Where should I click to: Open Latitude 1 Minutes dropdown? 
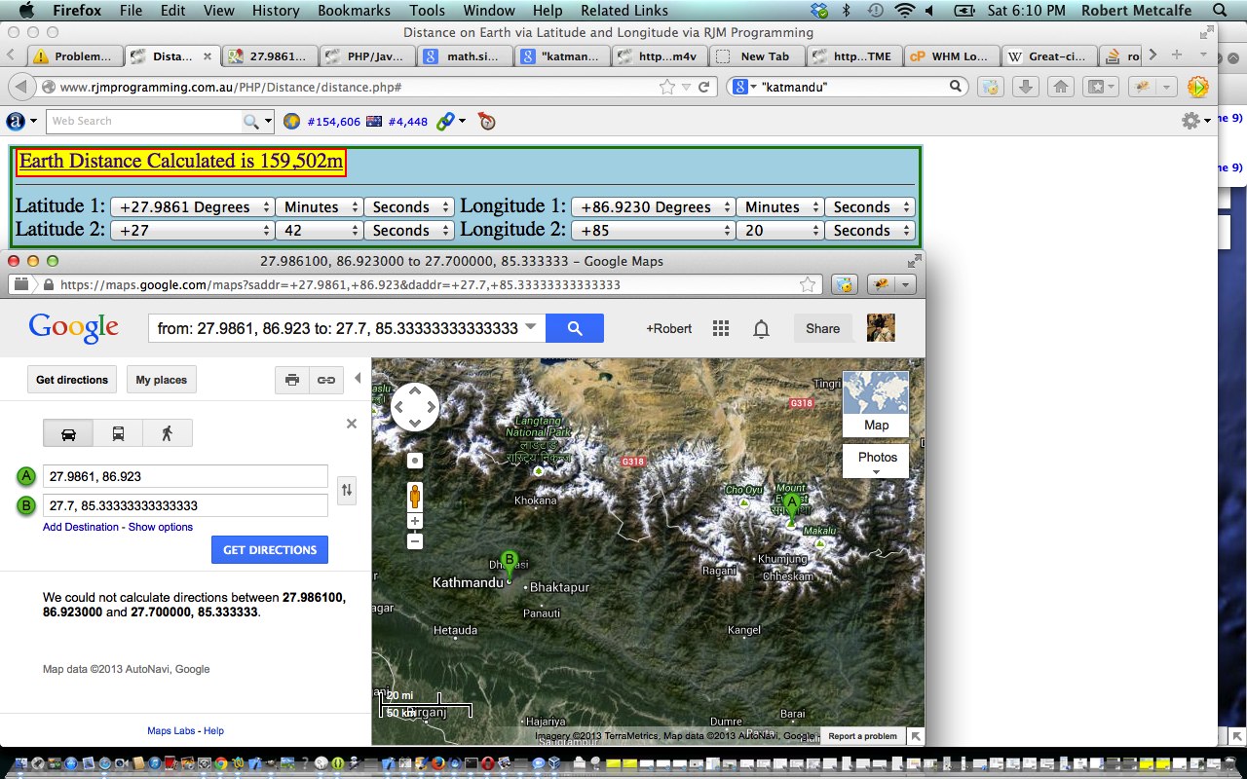coord(319,207)
